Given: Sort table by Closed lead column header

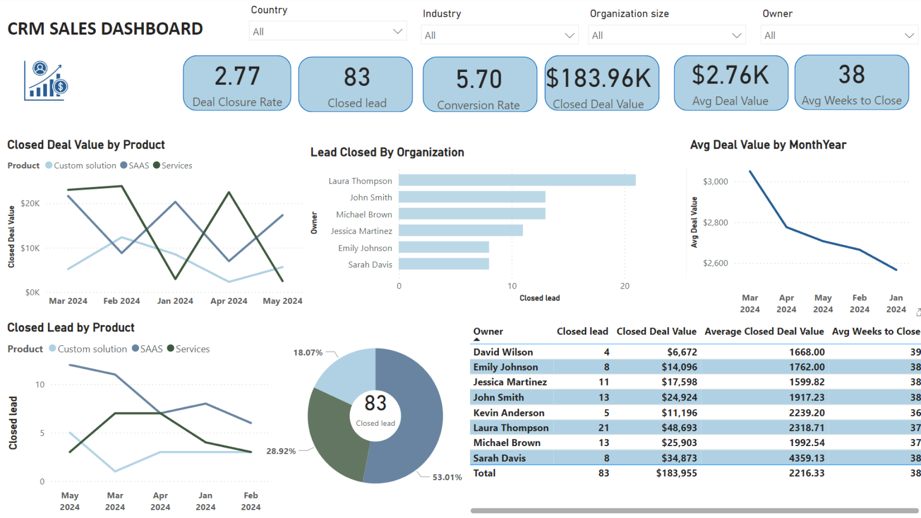Looking at the screenshot, I should pos(582,331).
